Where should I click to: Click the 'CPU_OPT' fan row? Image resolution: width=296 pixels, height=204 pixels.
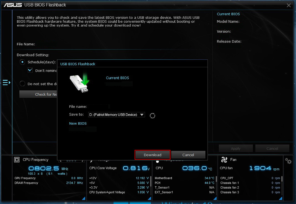click(250, 178)
